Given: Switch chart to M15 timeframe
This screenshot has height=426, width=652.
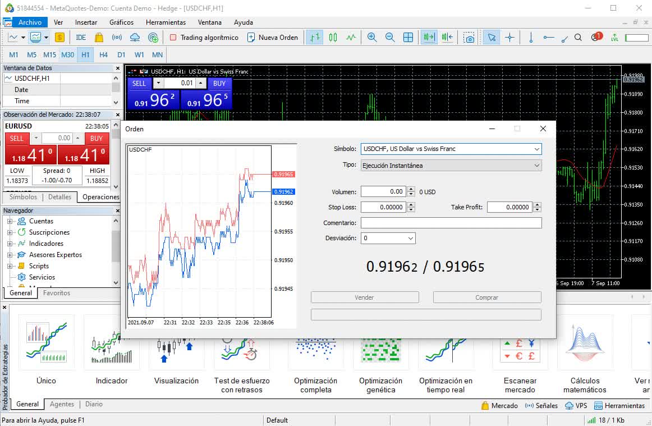Looking at the screenshot, I should click(49, 54).
